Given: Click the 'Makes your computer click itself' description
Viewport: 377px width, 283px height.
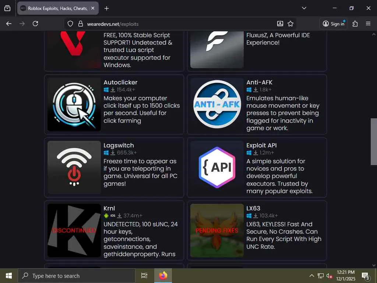Looking at the screenshot, I should click(x=142, y=109).
